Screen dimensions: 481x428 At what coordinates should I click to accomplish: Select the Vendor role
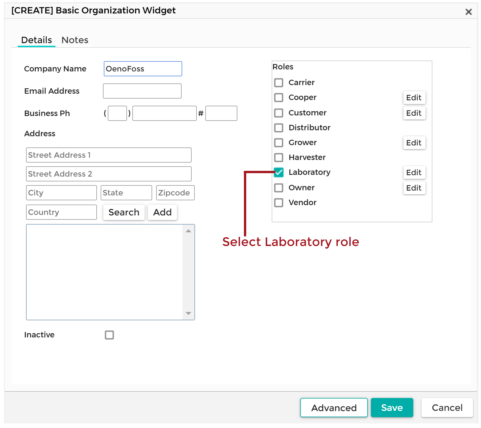(279, 203)
